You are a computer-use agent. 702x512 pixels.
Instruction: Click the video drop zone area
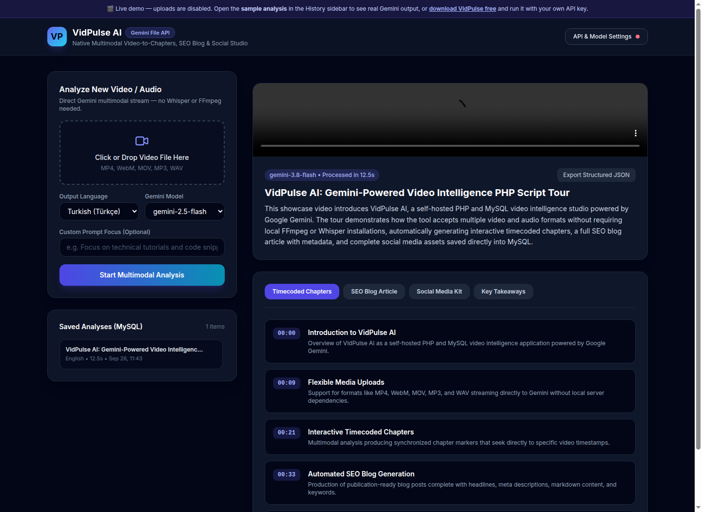point(142,153)
